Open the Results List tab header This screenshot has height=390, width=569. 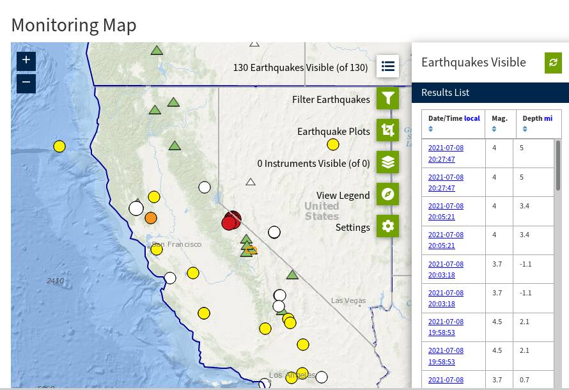[x=490, y=93]
